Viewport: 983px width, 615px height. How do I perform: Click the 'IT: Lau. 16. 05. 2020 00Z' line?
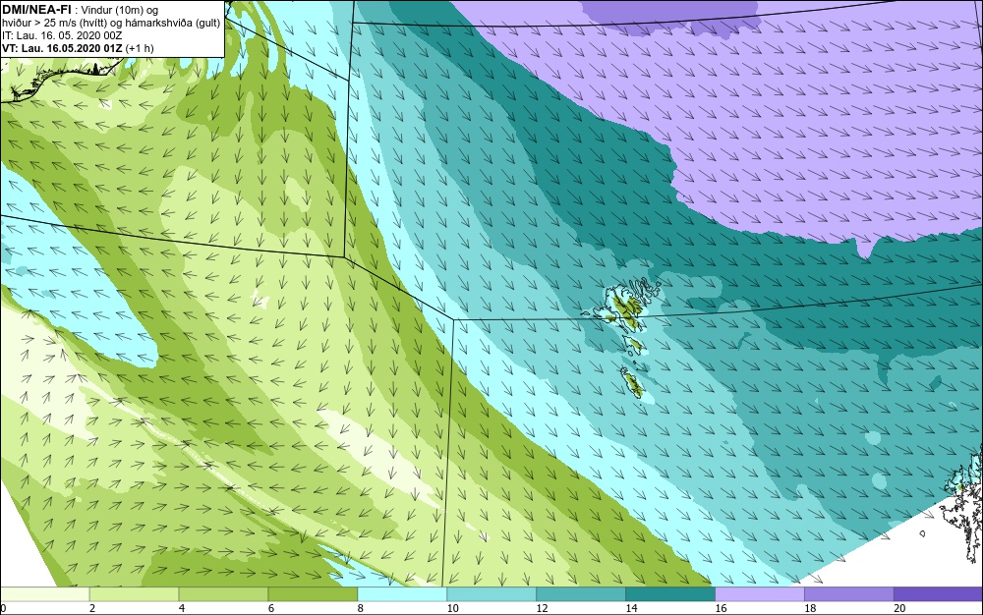pyautogui.click(x=62, y=35)
